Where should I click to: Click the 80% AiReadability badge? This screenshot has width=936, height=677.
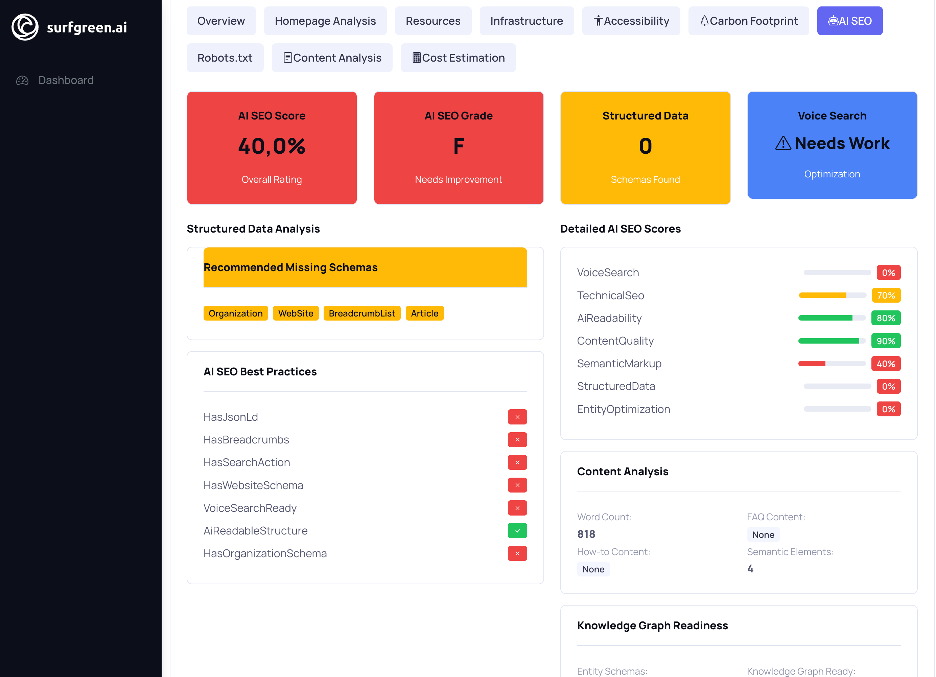(x=886, y=318)
